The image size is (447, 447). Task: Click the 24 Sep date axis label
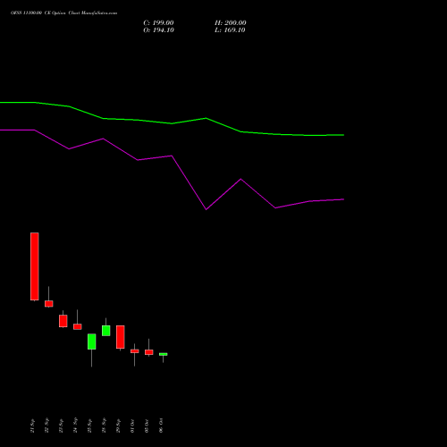click(x=75, y=426)
